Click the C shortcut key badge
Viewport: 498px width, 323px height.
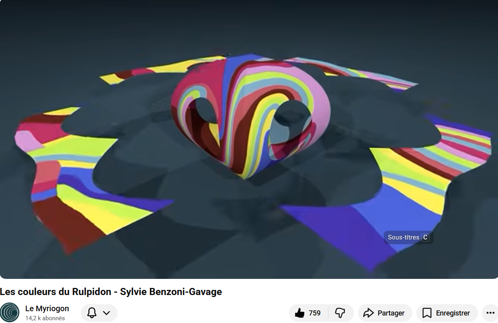pos(425,238)
